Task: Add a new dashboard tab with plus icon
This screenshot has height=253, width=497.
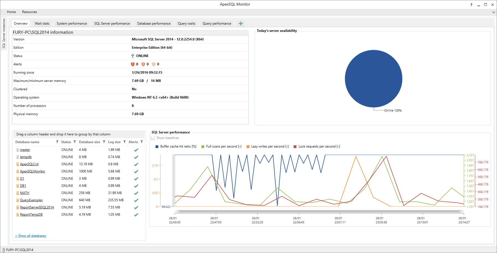Action: tap(241, 24)
